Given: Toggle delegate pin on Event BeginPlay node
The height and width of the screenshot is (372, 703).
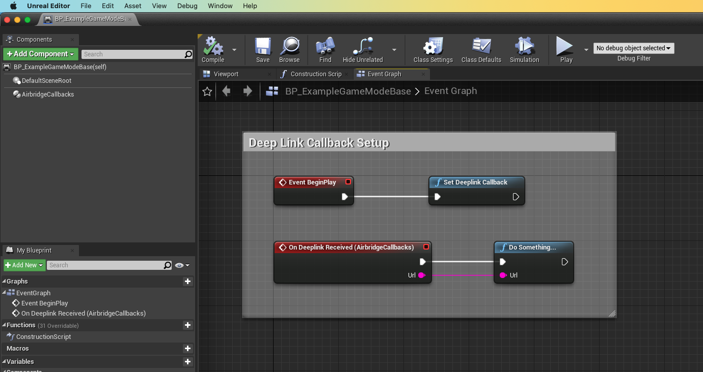Looking at the screenshot, I should click(348, 182).
